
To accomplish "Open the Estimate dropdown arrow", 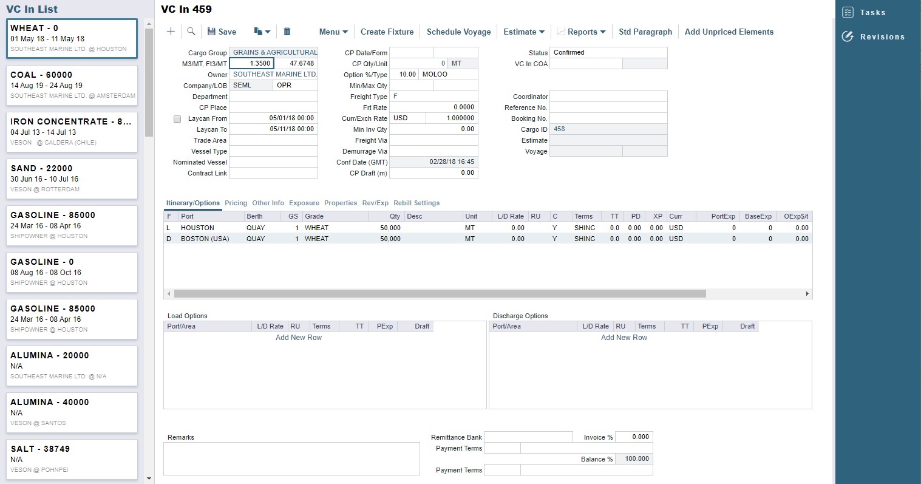I will tap(542, 32).
